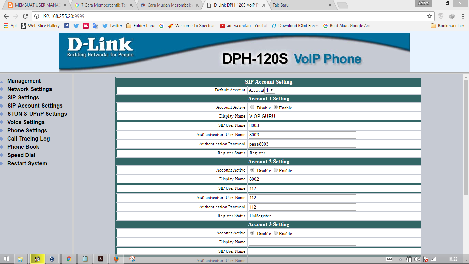
Task: Open the touch keyboard icon in system tray
Action: click(389, 259)
